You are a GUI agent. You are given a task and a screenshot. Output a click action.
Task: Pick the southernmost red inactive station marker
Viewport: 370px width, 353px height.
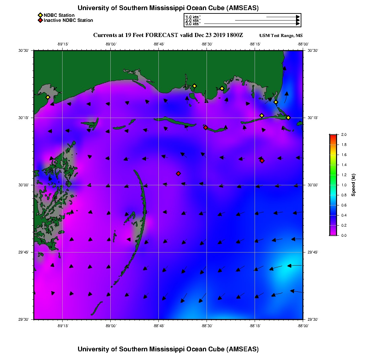[x=178, y=173]
